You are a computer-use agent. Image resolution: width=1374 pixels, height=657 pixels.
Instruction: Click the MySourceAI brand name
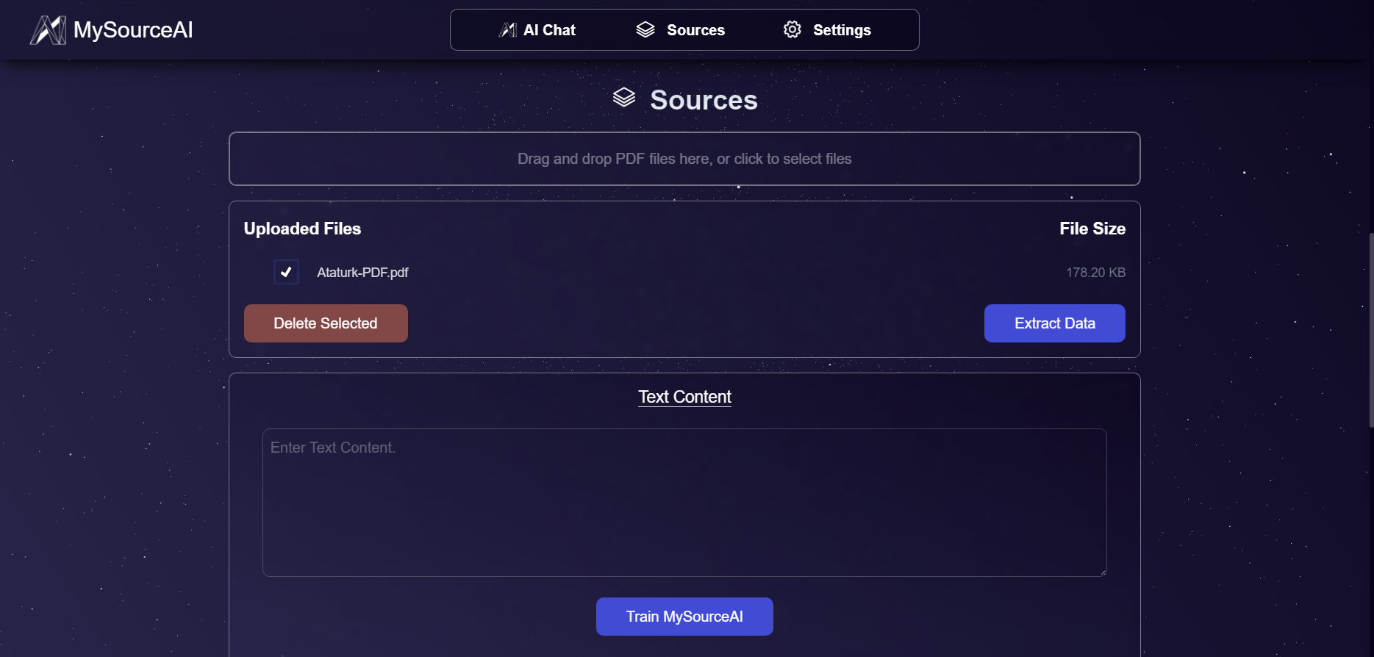click(133, 30)
